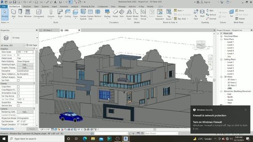253x142 pixels.
Task: Select the Curtain Grid tool
Action: (90, 15)
